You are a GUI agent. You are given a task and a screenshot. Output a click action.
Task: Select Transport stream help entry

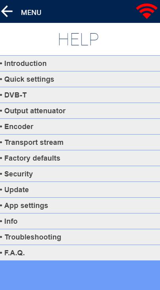pyautogui.click(x=80, y=142)
